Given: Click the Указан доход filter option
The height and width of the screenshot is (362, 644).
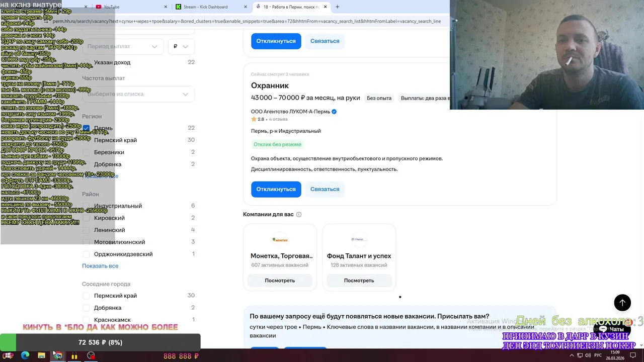Looking at the screenshot, I should tap(112, 62).
